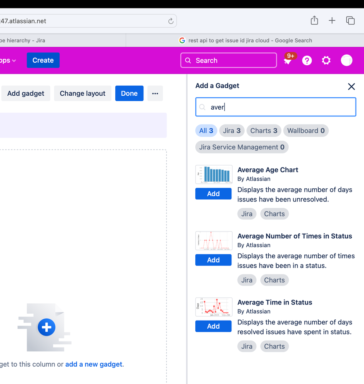The image size is (364, 384).
Task: Click the Charts tag under Average Time in Status
Action: 274,346
